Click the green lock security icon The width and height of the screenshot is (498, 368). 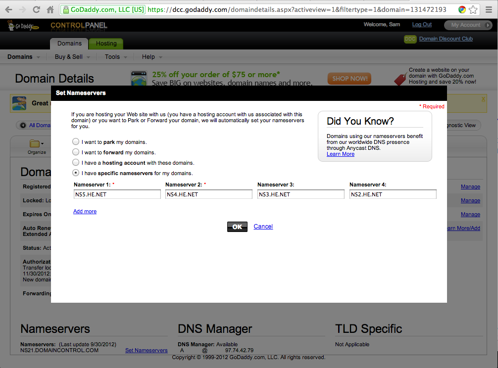coord(66,10)
